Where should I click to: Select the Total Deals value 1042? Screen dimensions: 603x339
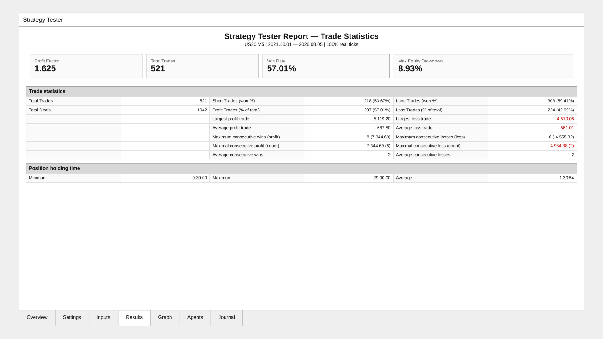(x=202, y=110)
